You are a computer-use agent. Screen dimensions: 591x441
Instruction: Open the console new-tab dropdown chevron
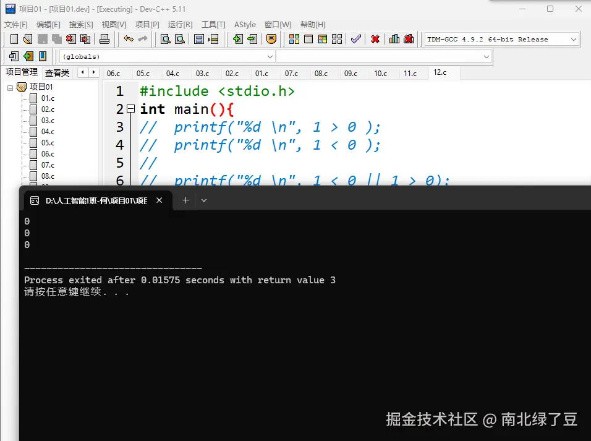[x=204, y=200]
